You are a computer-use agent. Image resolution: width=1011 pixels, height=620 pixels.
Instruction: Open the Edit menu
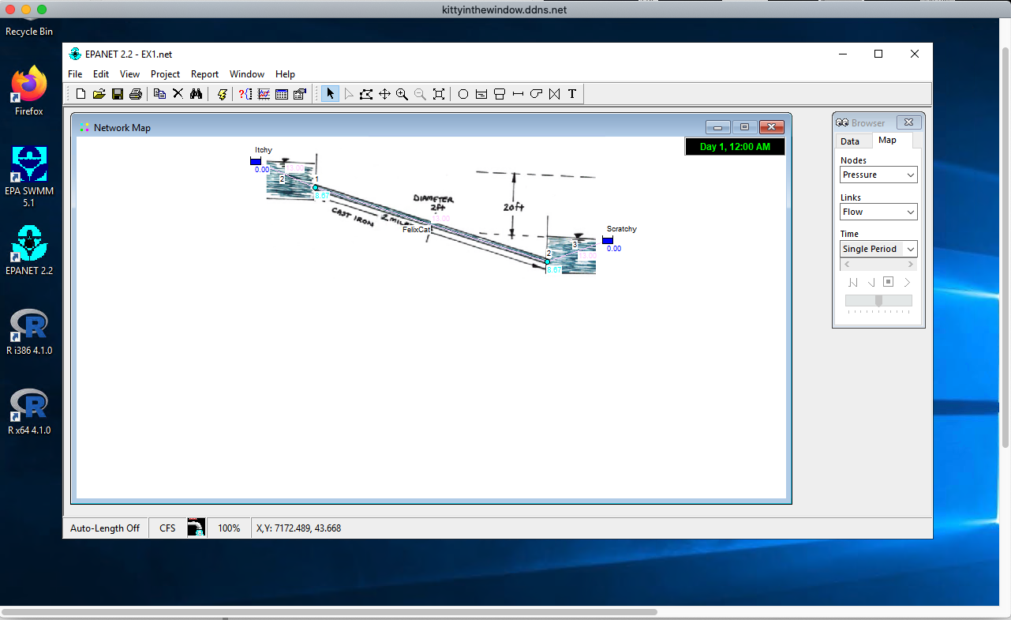pyautogui.click(x=101, y=74)
